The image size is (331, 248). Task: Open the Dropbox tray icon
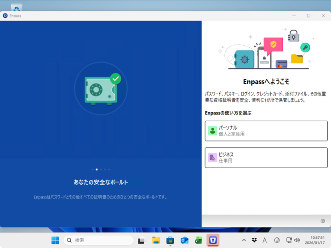[254, 240]
